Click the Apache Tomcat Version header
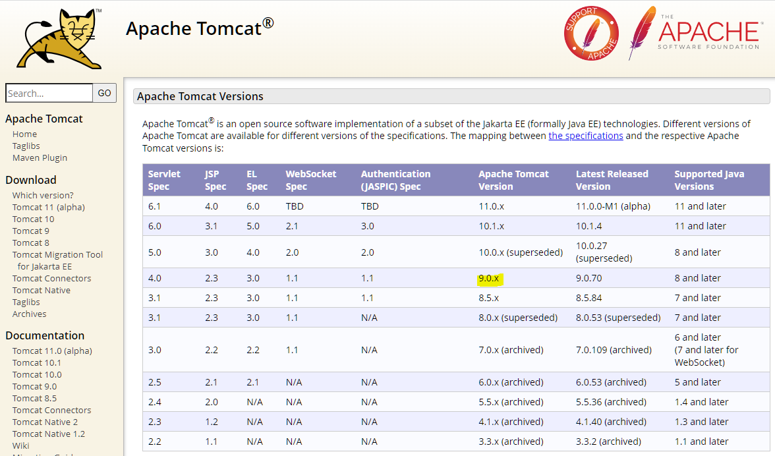Screen dimensions: 775x456 click(513, 180)
